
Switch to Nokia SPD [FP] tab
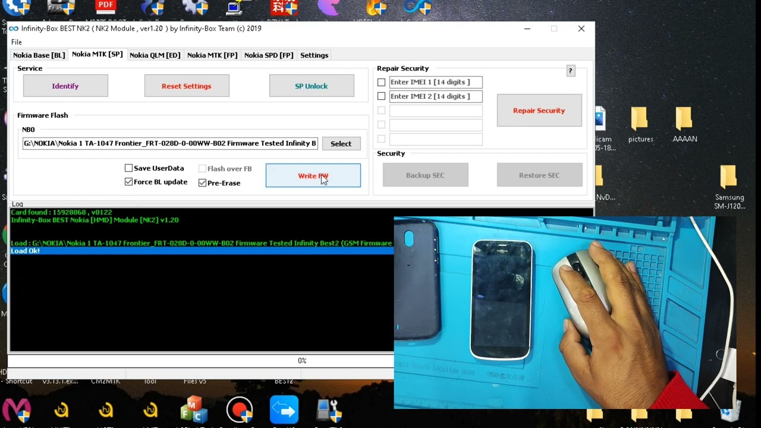pyautogui.click(x=269, y=55)
